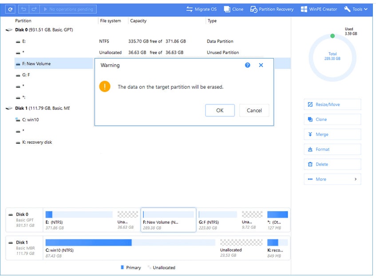
Task: Click the Used 3.59 GB text
Action: [351, 31]
